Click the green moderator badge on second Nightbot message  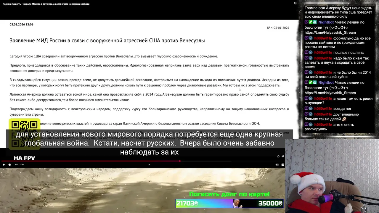coord(311,83)
